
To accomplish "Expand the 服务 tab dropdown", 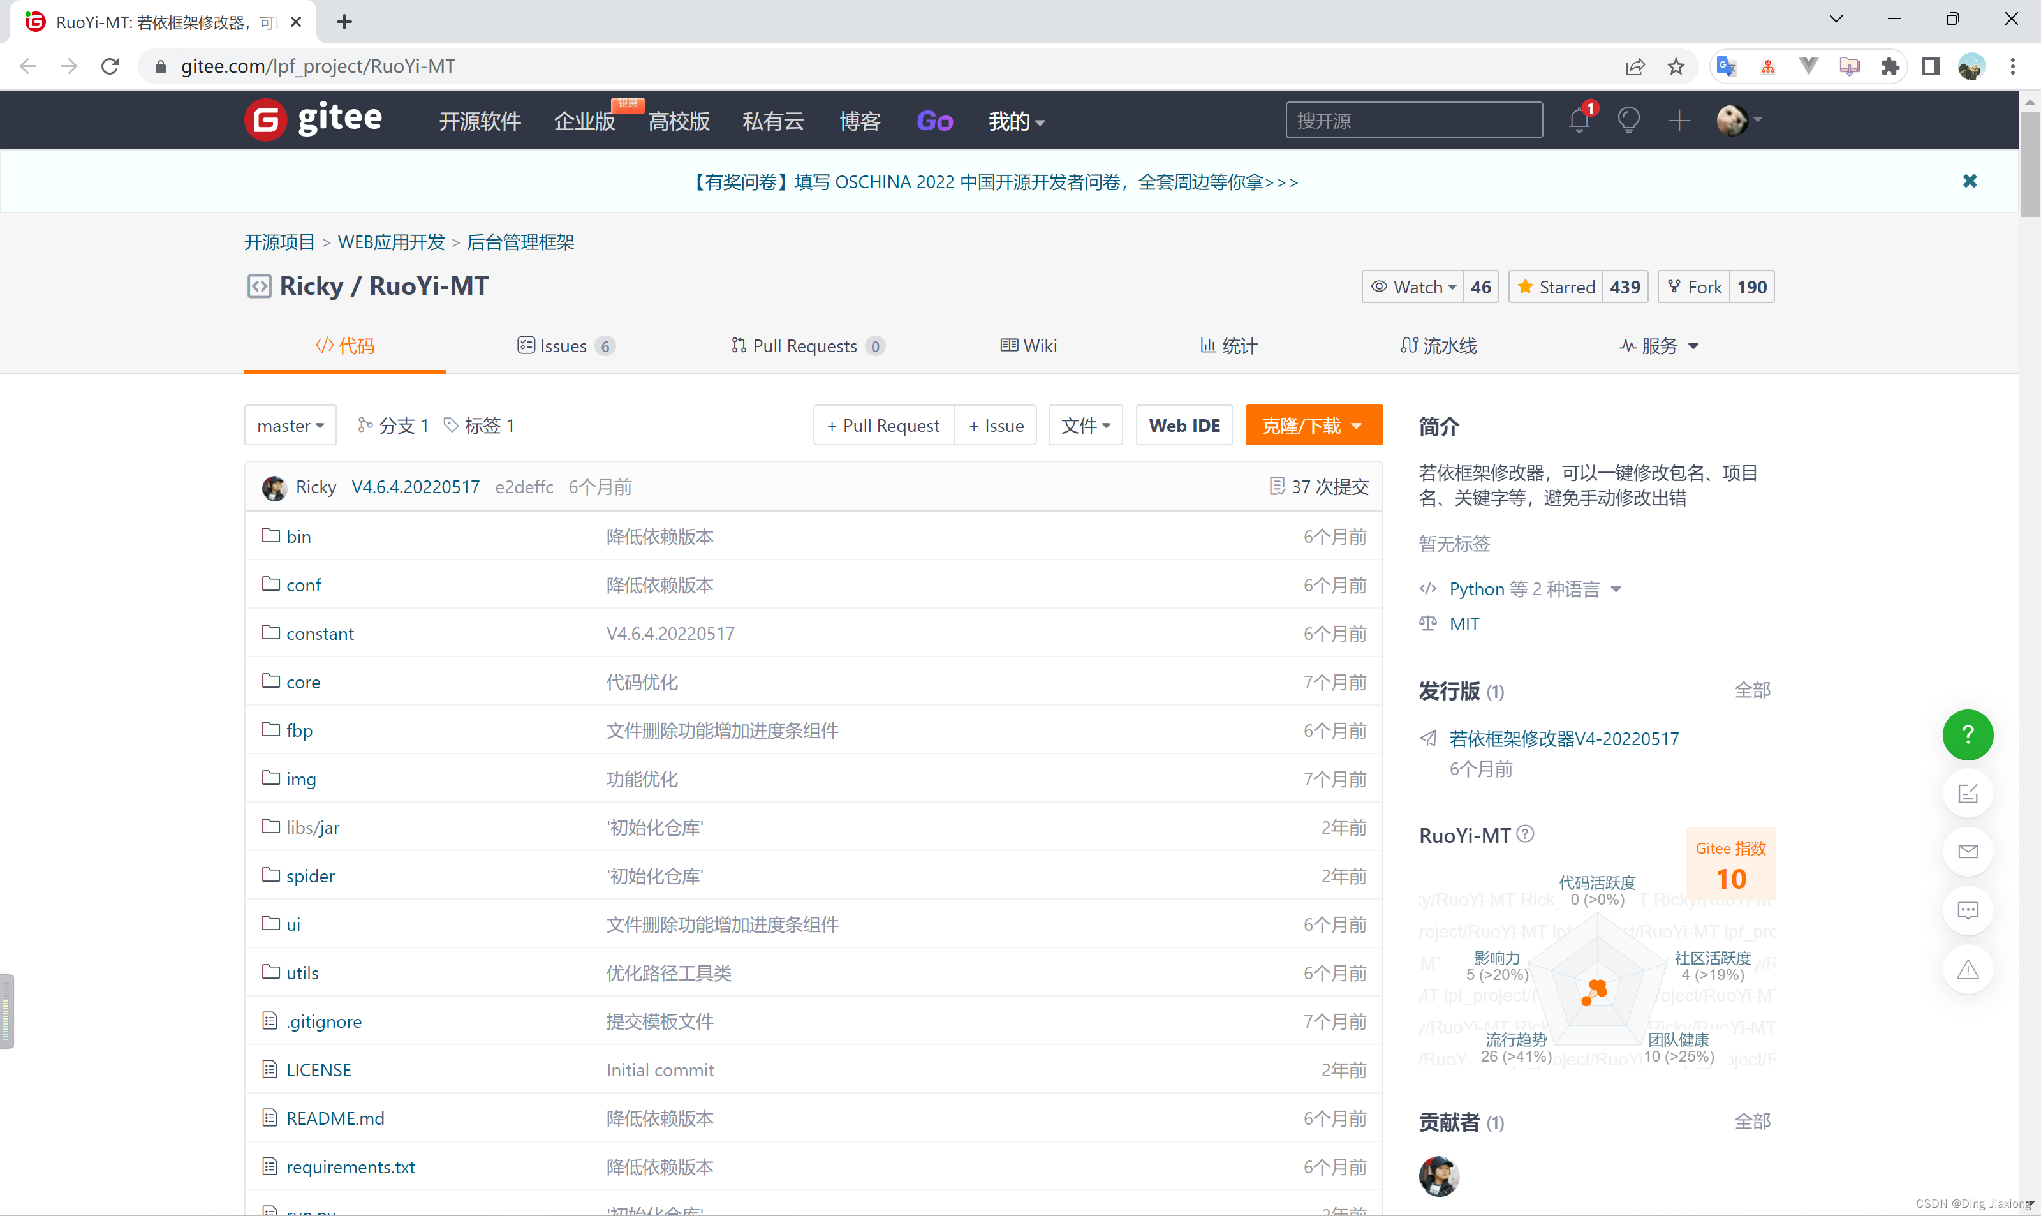I will (1660, 346).
